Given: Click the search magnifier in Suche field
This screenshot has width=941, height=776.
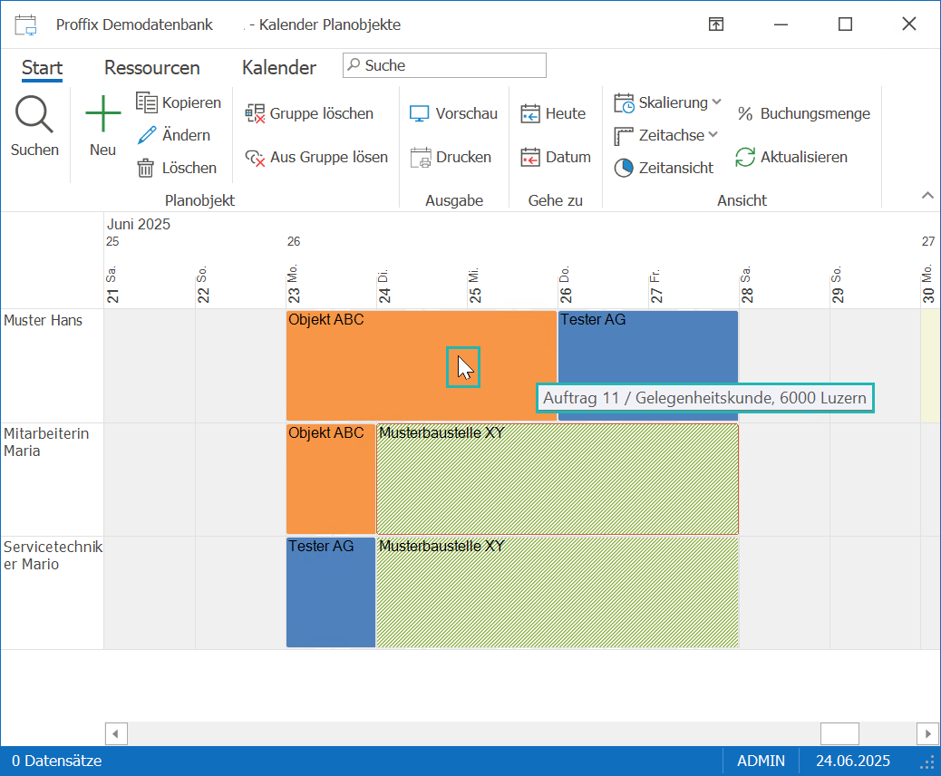Looking at the screenshot, I should coord(354,64).
